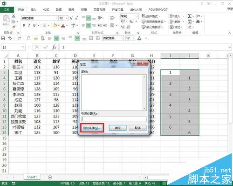Switch to the View ribbon tab
Image resolution: width=233 pixels, height=186 pixels.
pyautogui.click(x=84, y=10)
